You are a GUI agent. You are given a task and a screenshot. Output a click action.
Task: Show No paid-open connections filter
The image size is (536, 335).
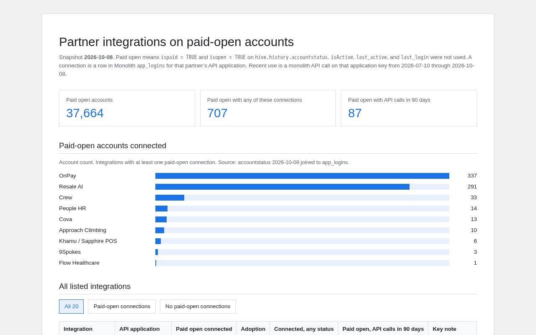(198, 307)
